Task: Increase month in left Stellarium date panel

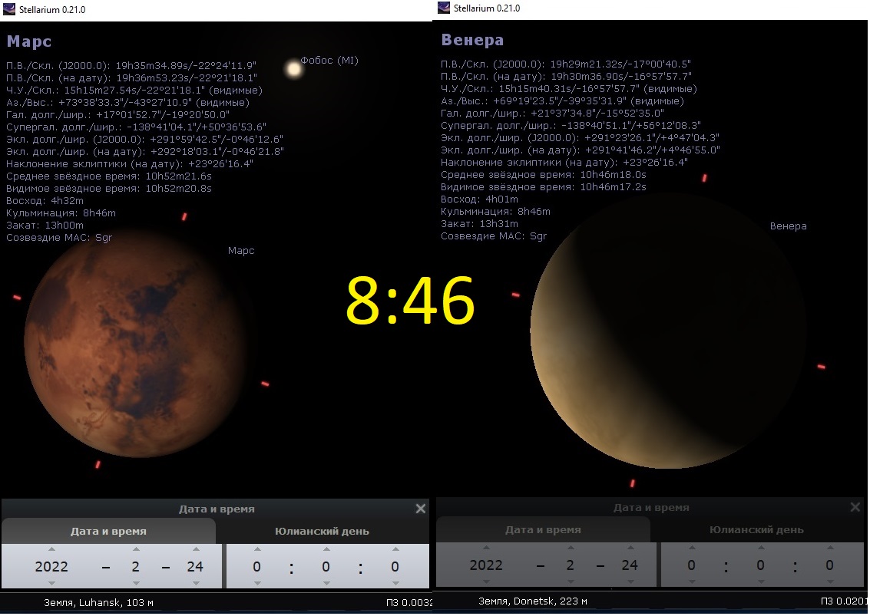Action: (x=136, y=549)
